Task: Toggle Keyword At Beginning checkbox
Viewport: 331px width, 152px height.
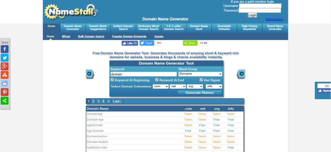Action: tap(112, 80)
